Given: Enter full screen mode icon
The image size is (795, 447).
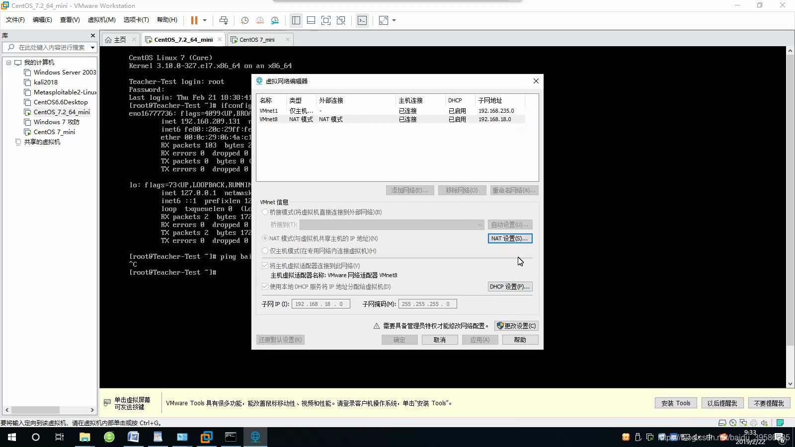Looking at the screenshot, I should point(326,20).
